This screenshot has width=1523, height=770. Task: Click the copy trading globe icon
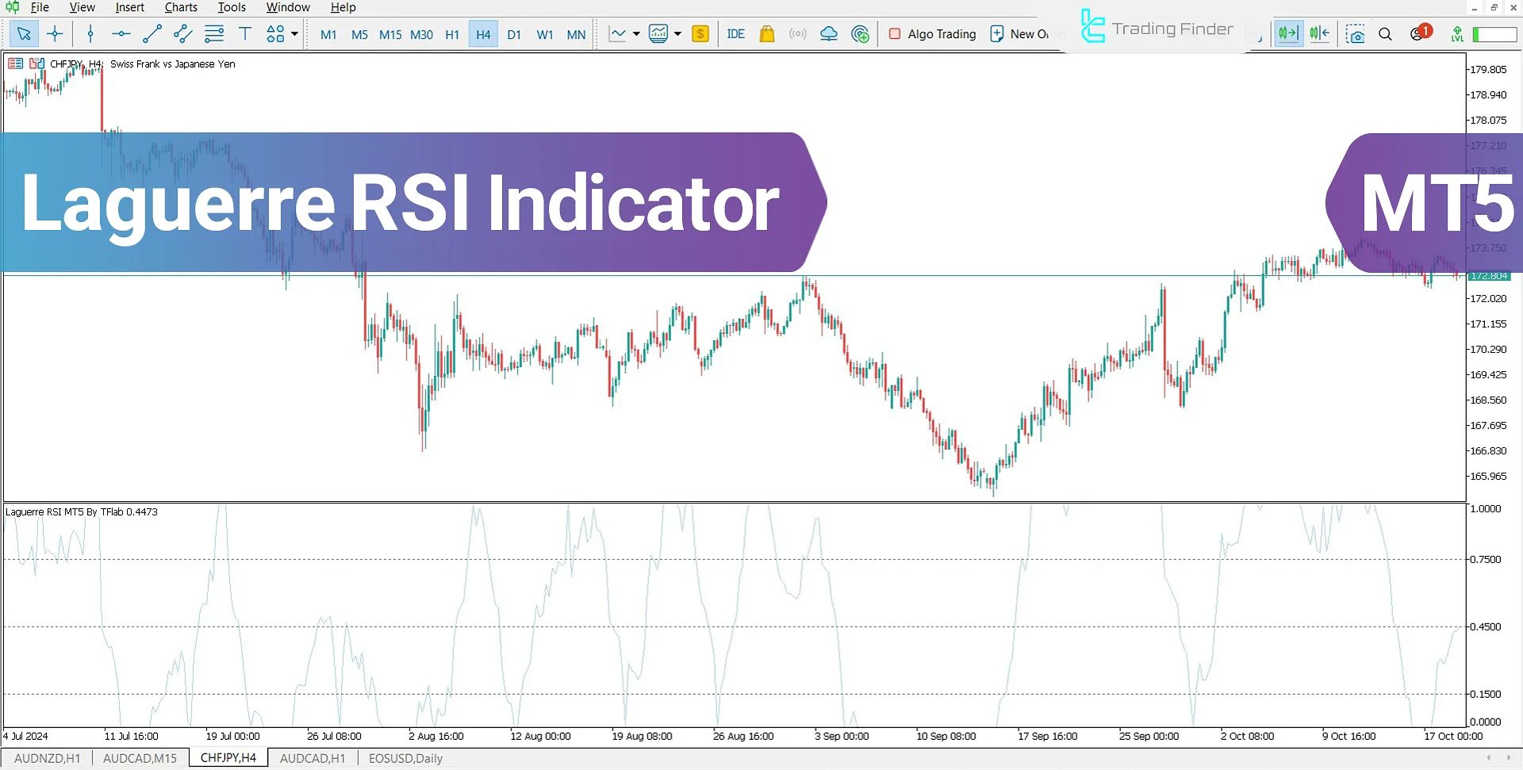point(860,34)
